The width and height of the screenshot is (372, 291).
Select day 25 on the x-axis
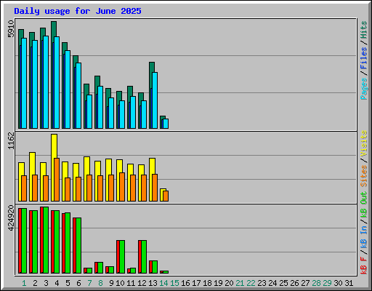[283, 283]
